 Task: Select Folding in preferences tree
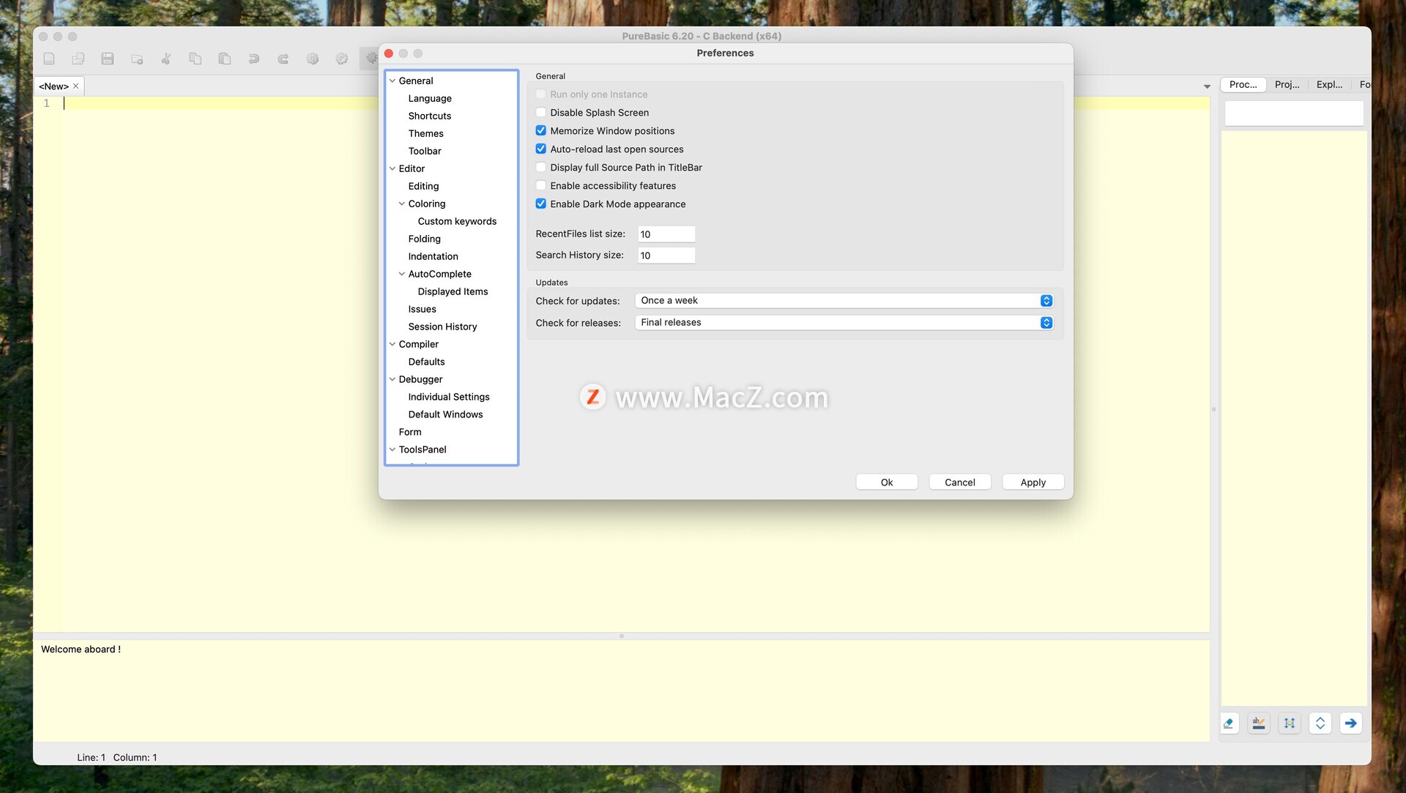click(424, 239)
